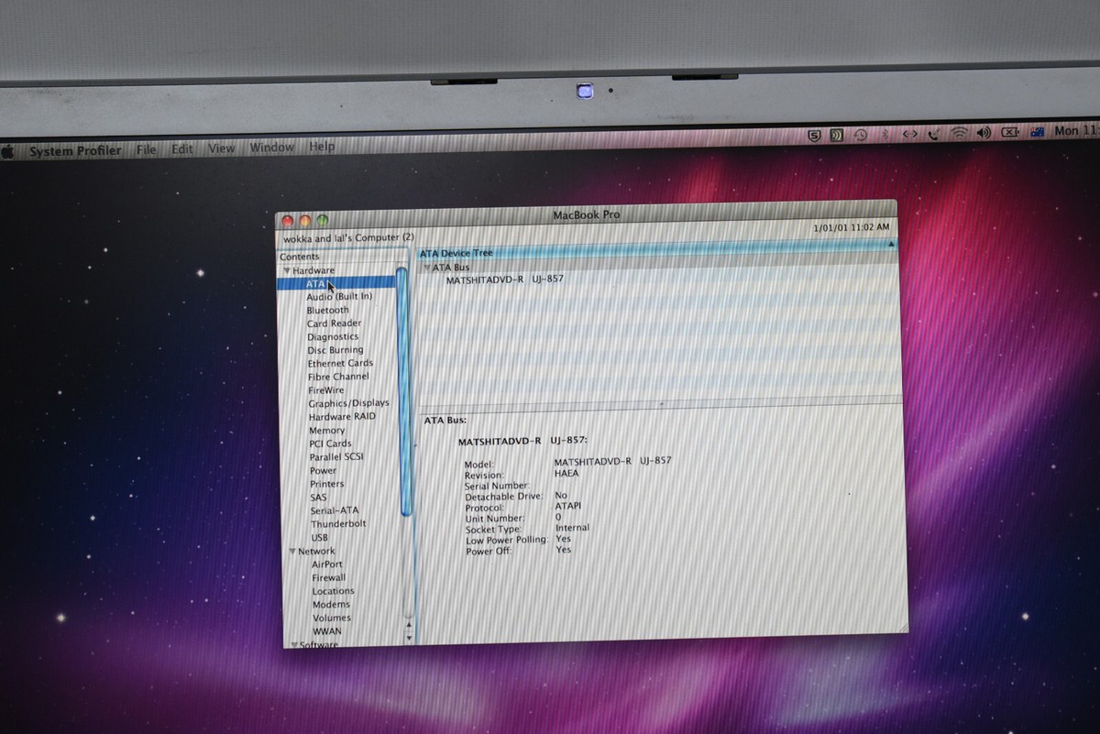This screenshot has width=1100, height=734.
Task: Click the Contents sidebar scrollbar thumb
Action: coord(403,389)
